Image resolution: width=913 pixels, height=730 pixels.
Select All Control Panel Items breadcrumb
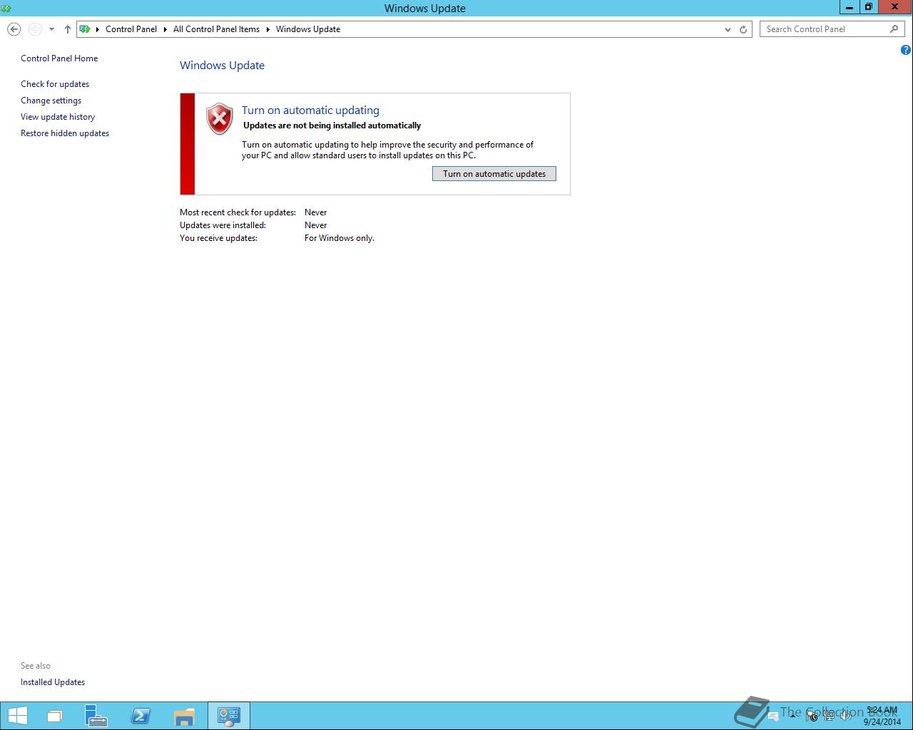coord(216,29)
